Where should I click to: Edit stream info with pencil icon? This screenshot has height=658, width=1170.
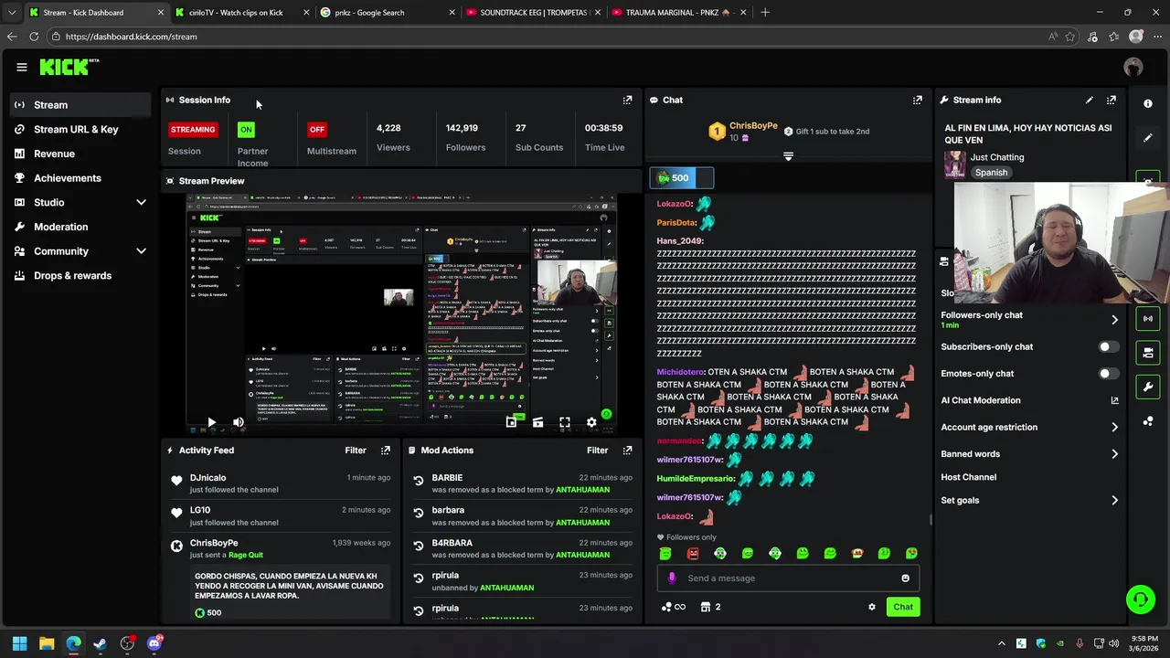1089,100
